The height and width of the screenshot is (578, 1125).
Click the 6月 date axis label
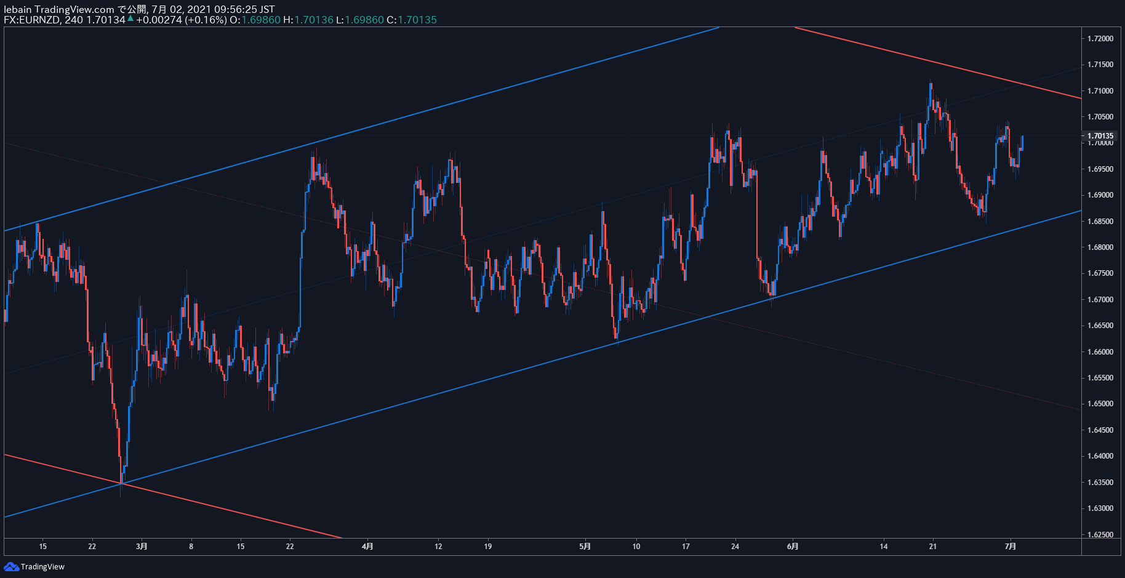pos(793,546)
